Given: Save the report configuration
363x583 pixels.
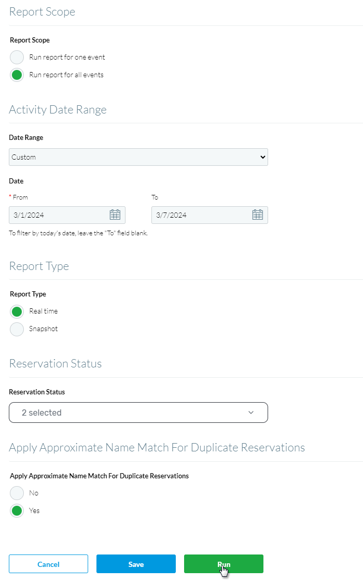Looking at the screenshot, I should click(x=136, y=564).
